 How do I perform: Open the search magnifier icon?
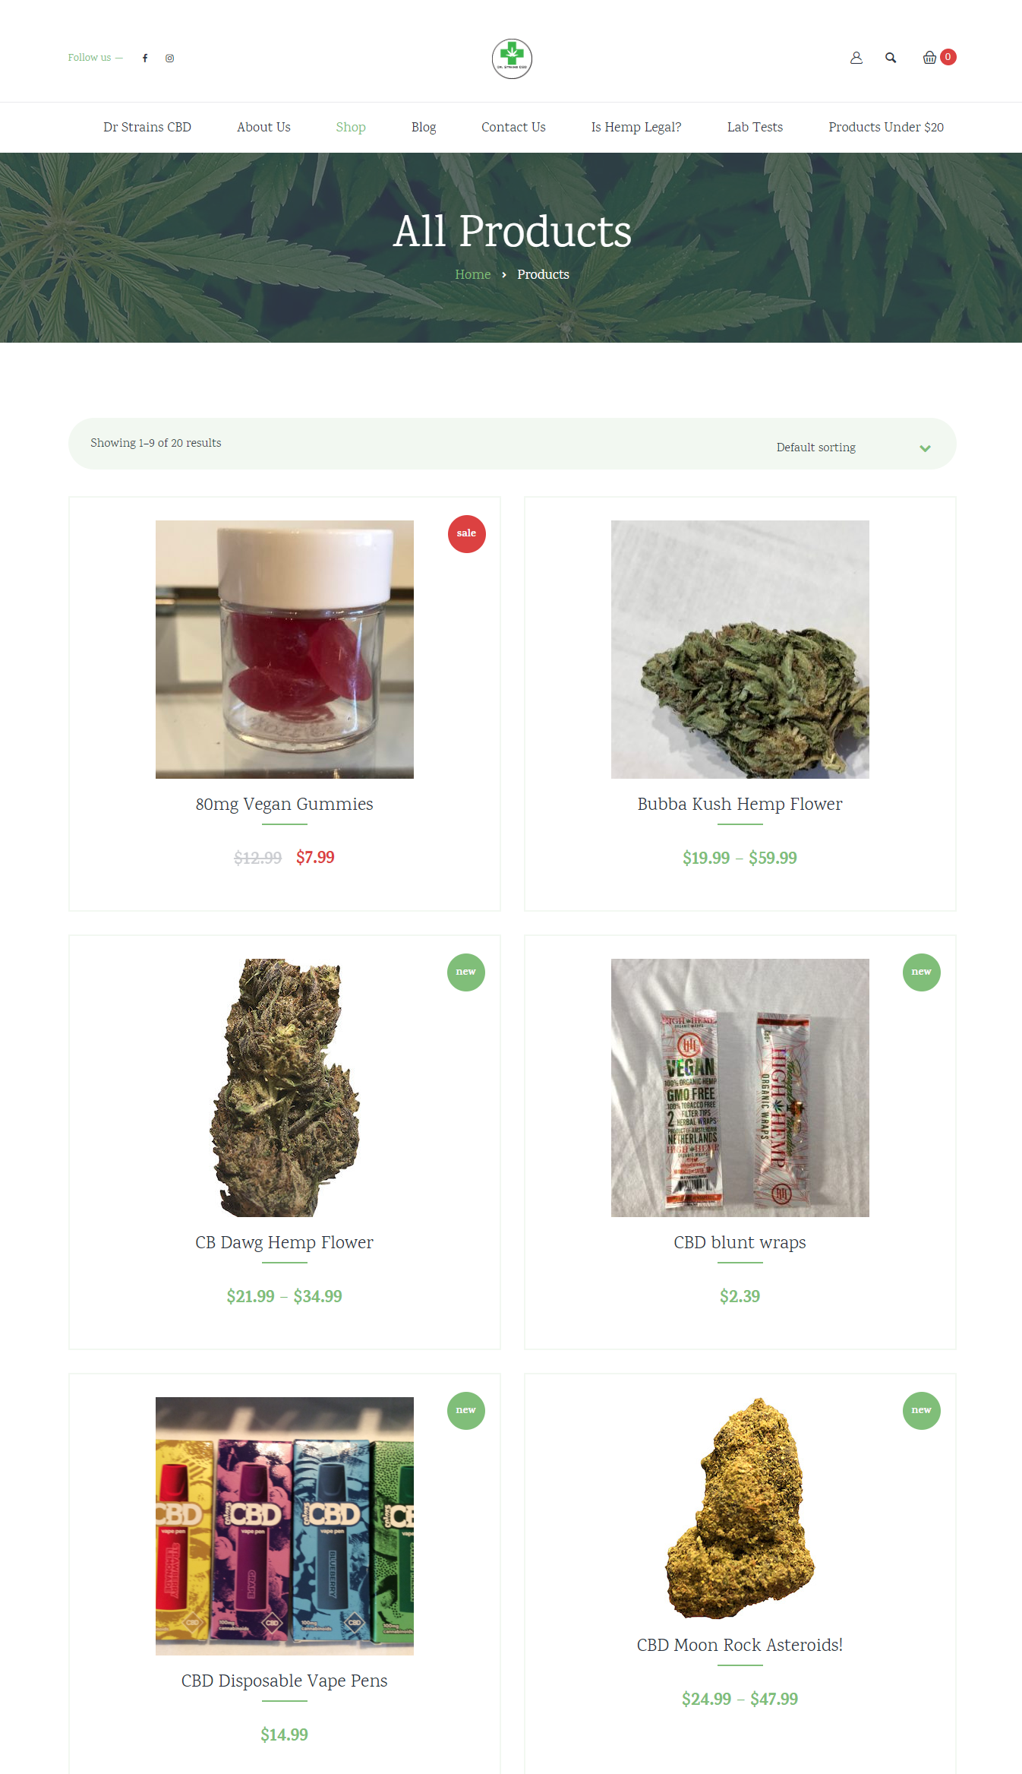tap(891, 58)
